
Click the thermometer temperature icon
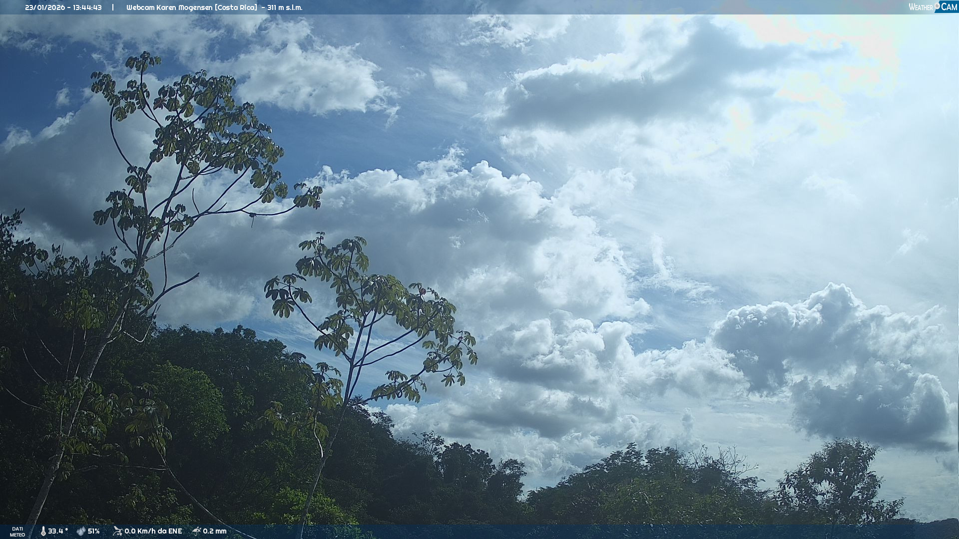pyautogui.click(x=43, y=531)
